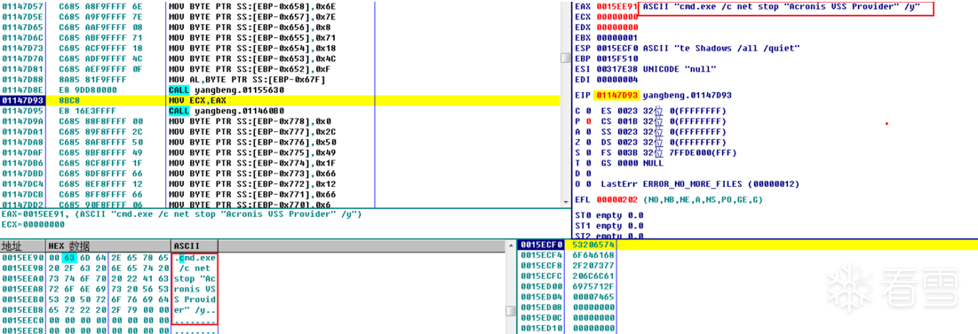Screen dimensions: 978x334
Task: Select the ECX register value
Action: 616,17
